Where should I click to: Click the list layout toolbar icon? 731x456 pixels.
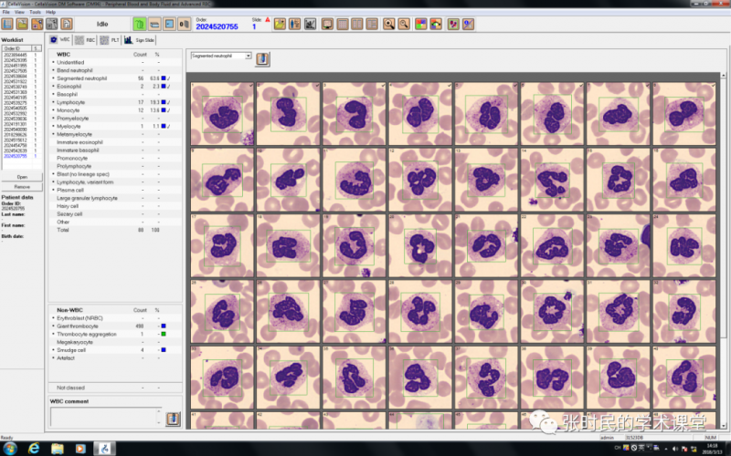(x=372, y=24)
